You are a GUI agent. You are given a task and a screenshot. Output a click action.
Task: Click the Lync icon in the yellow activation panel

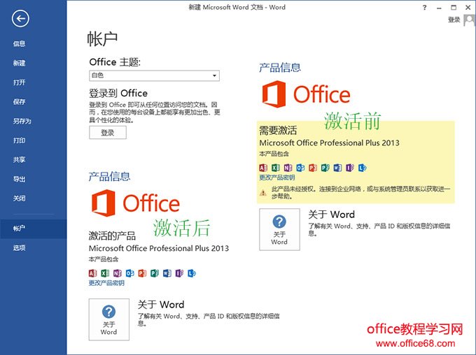click(x=363, y=168)
